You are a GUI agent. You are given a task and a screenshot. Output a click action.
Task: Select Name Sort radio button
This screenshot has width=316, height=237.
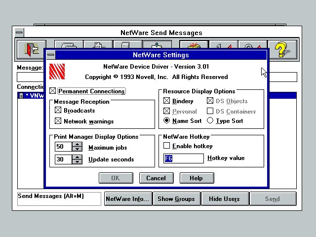point(167,120)
